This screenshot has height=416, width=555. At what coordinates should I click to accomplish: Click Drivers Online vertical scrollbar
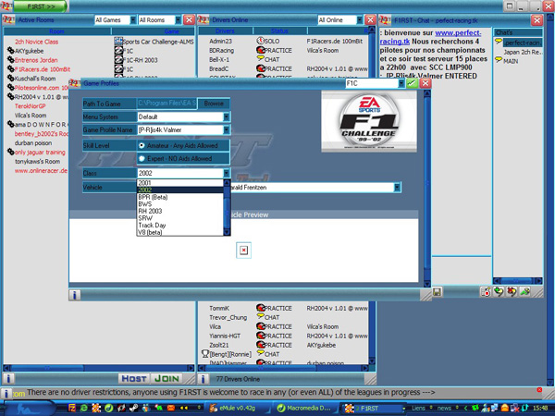[372, 194]
